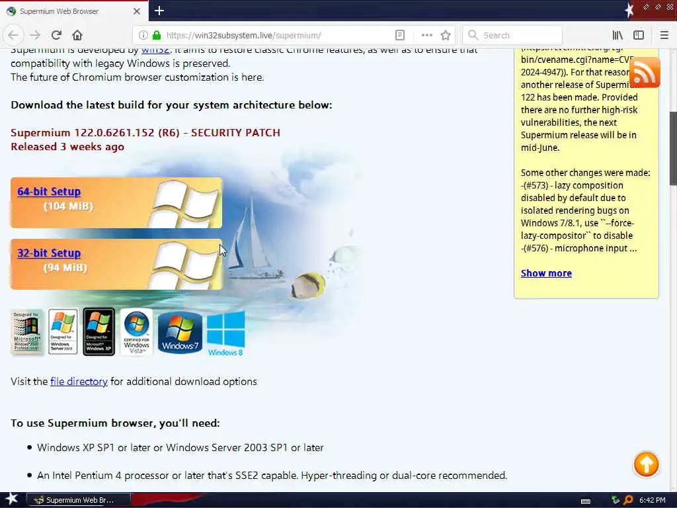The image size is (677, 508).
Task: Expand release notes with Show more
Action: 546,273
